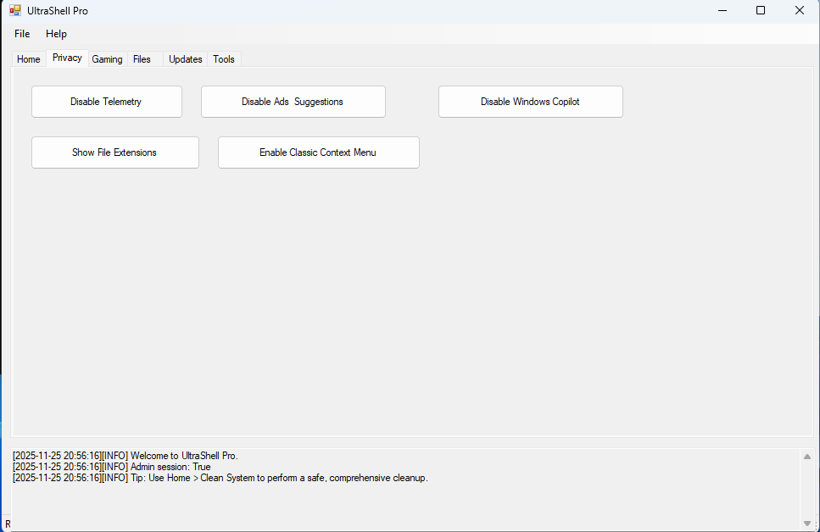This screenshot has width=820, height=532.
Task: Open the Help menu
Action: point(56,34)
